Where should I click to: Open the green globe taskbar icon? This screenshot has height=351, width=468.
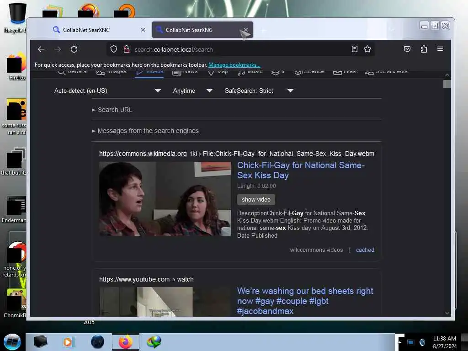[154, 342]
